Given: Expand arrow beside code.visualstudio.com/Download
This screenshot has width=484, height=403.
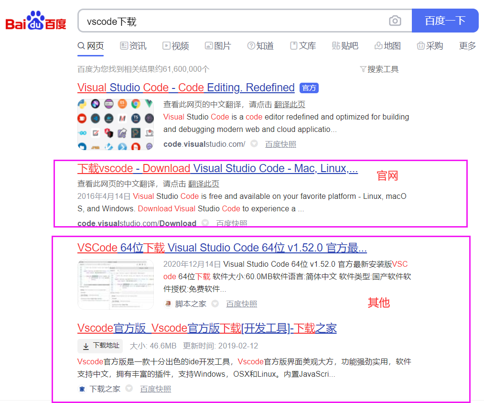Looking at the screenshot, I should [x=205, y=223].
